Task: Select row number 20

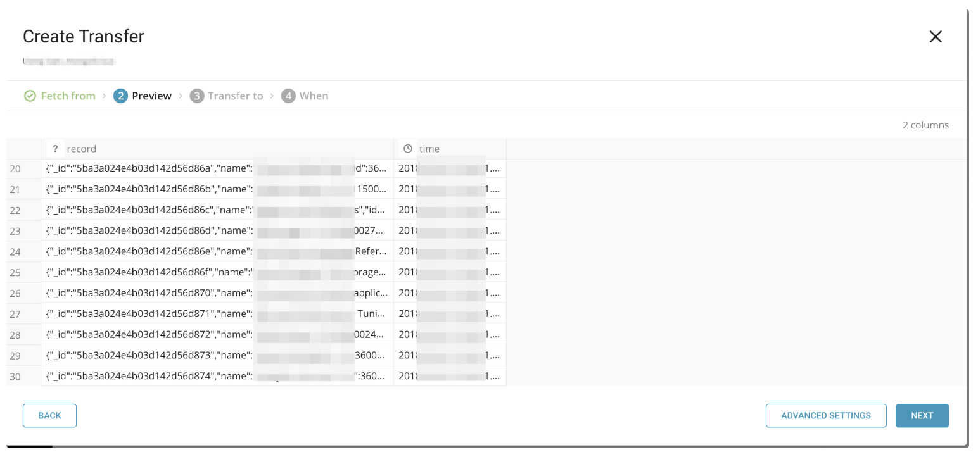Action: [15, 169]
